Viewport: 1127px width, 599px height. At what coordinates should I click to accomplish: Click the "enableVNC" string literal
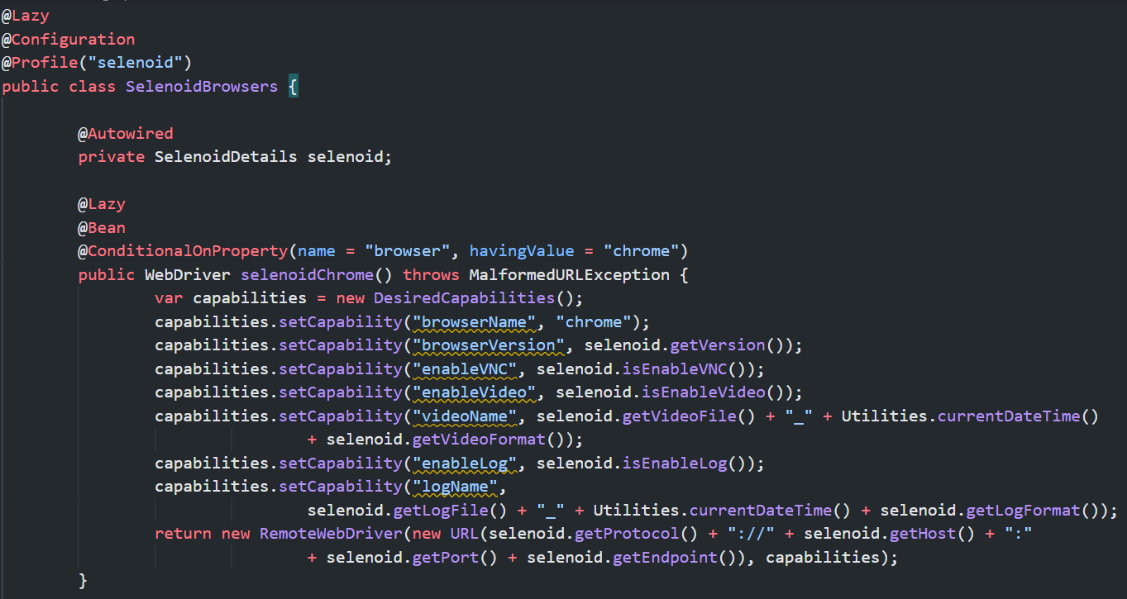coord(465,368)
